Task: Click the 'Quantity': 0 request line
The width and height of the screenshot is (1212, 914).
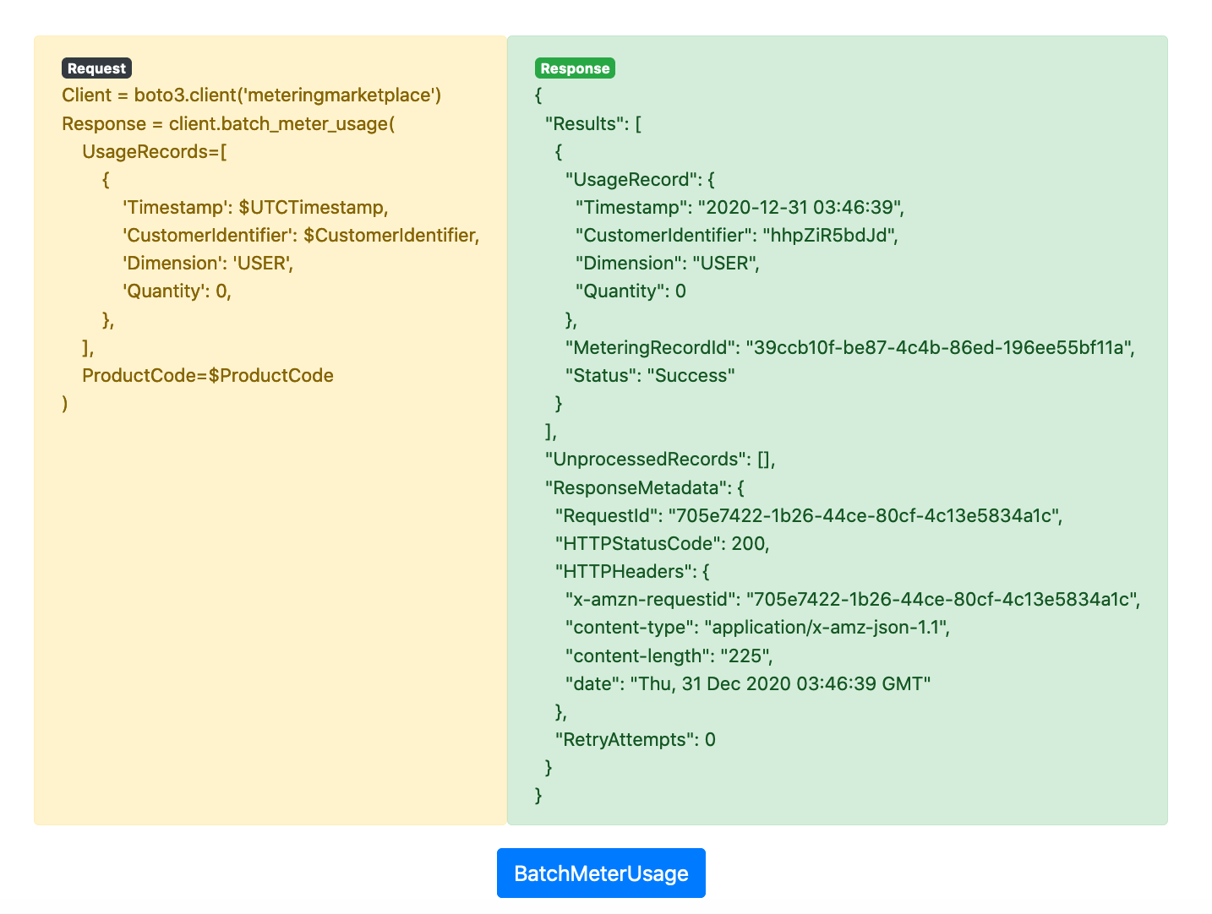Action: [x=177, y=291]
